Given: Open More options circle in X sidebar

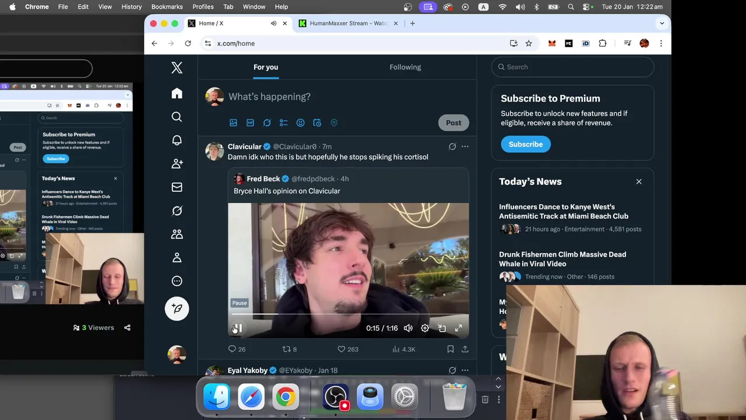Looking at the screenshot, I should point(177,281).
